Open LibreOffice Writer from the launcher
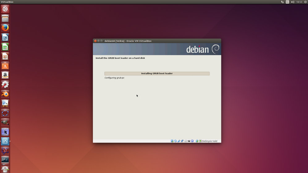 5,37
